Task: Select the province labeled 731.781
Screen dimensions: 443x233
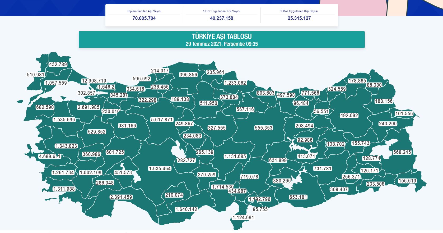Action: click(323, 168)
